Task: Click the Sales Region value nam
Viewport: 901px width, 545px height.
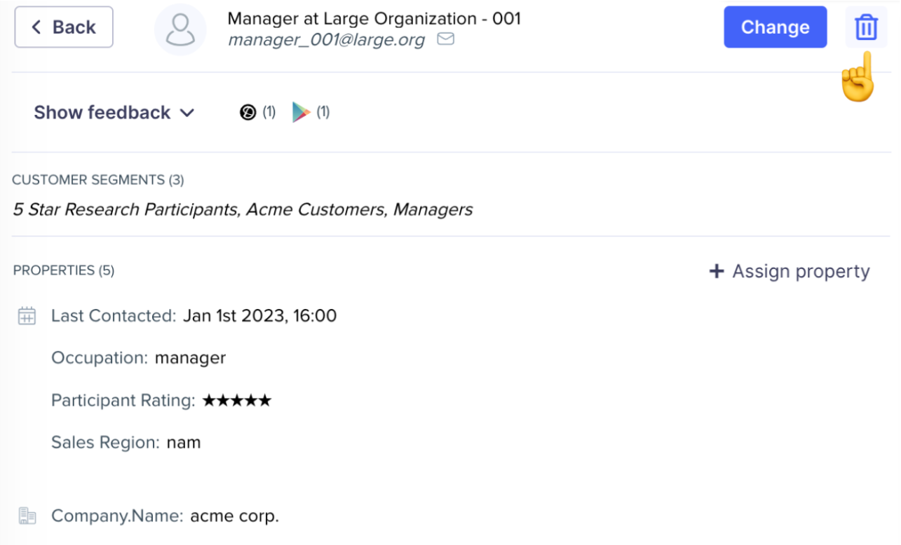Action: 184,443
